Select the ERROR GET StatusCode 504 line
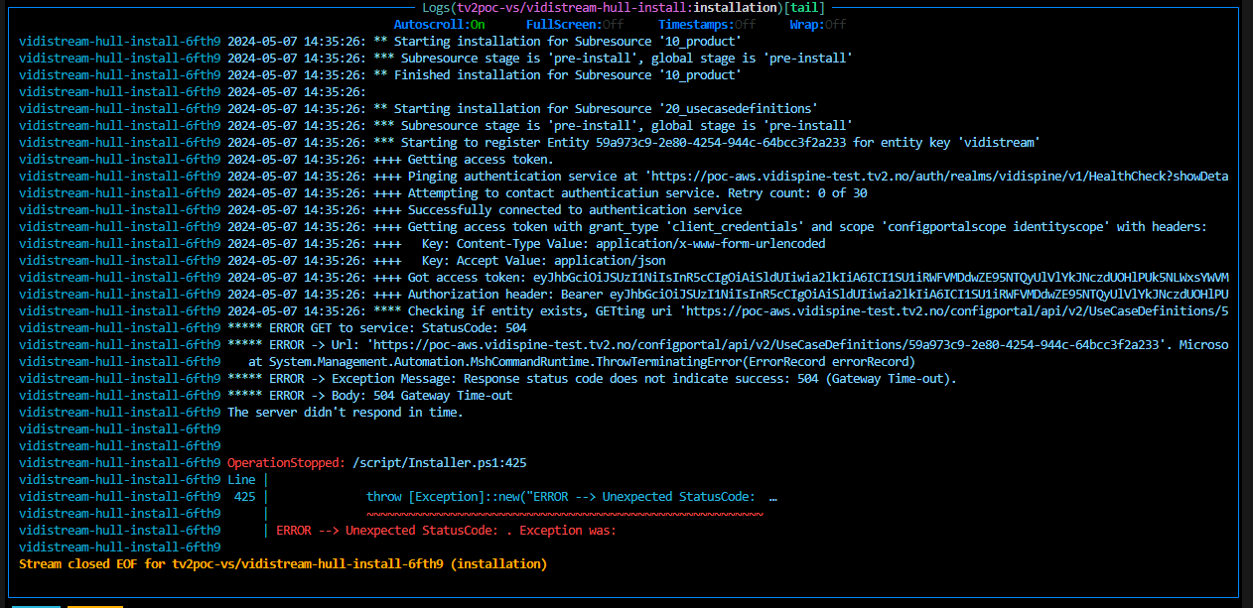This screenshot has height=608, width=1253. point(377,328)
